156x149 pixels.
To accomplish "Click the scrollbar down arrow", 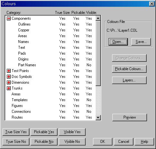I will coord(98,118).
